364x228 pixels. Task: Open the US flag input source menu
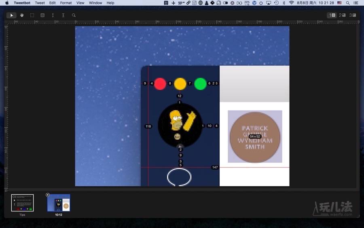point(339,3)
